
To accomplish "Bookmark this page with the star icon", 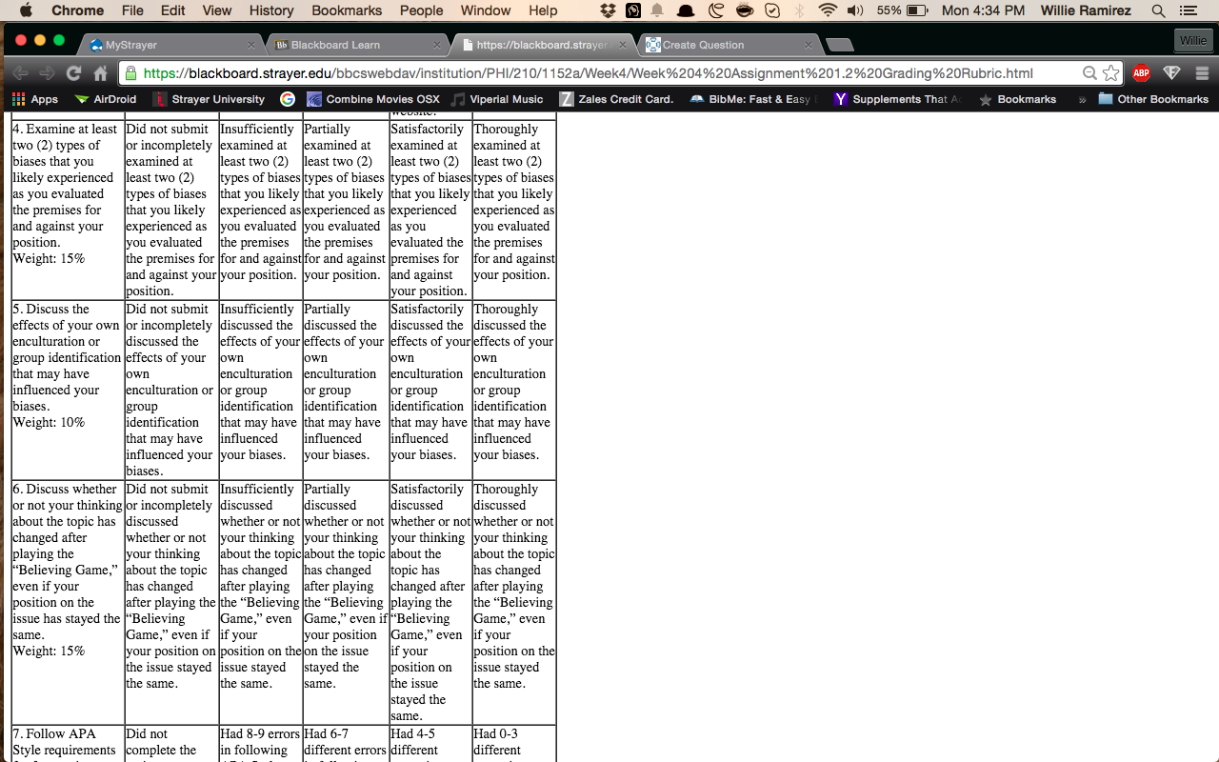I will click(1111, 73).
